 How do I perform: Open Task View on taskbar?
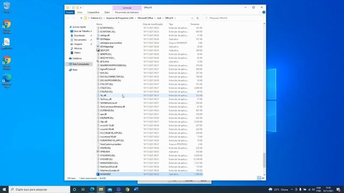point(83,189)
